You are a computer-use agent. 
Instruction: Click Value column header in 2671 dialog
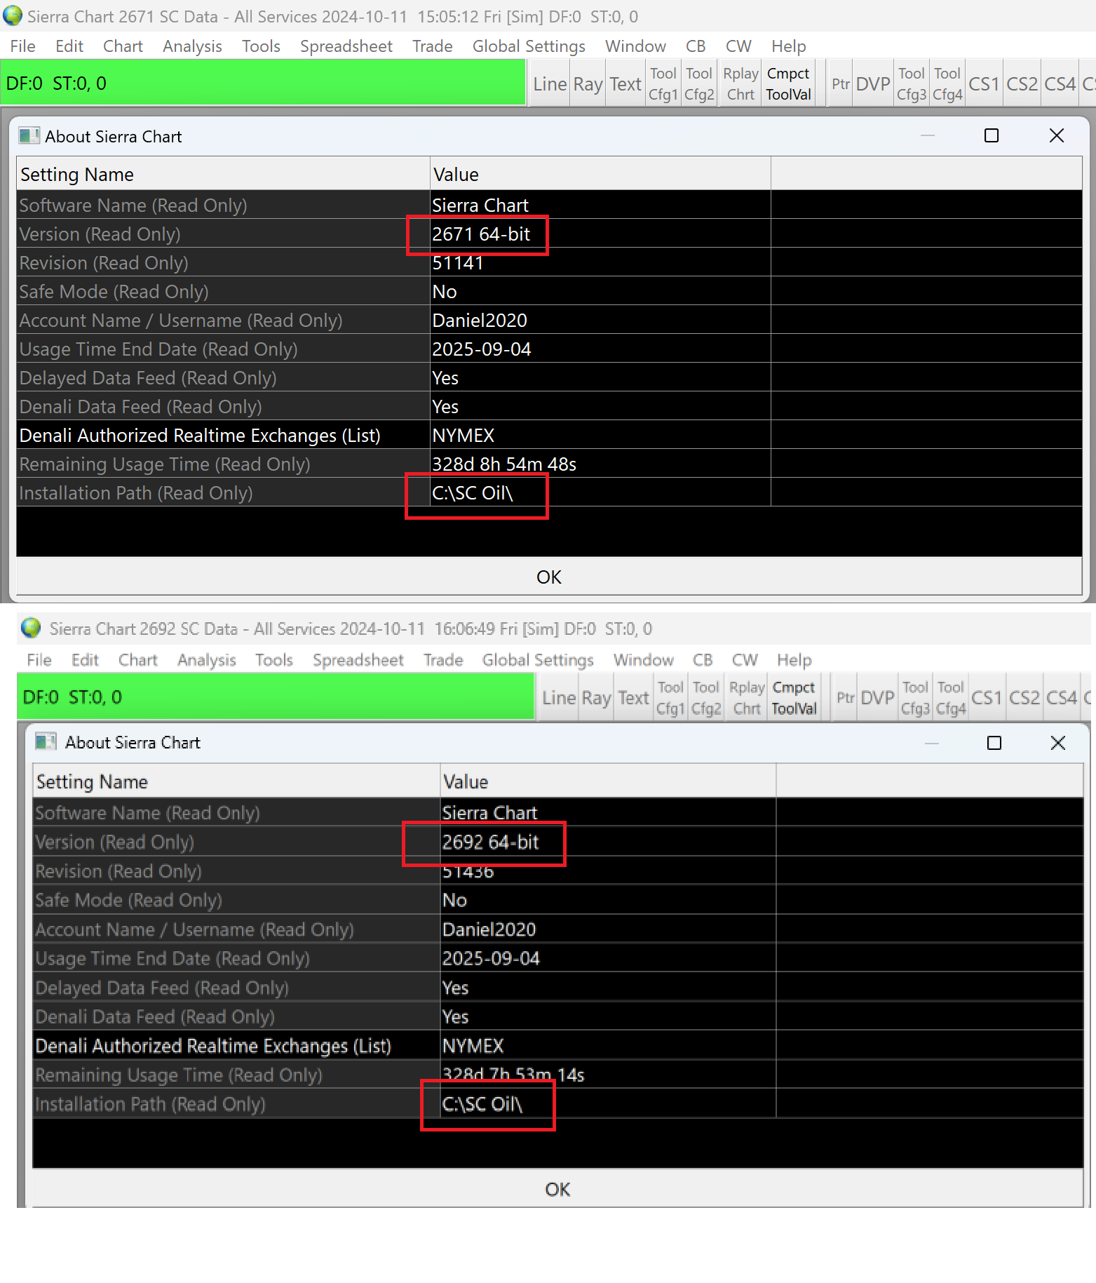pyautogui.click(x=600, y=174)
